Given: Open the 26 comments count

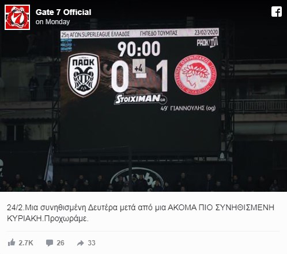Looking at the screenshot, I should pyautogui.click(x=61, y=243).
